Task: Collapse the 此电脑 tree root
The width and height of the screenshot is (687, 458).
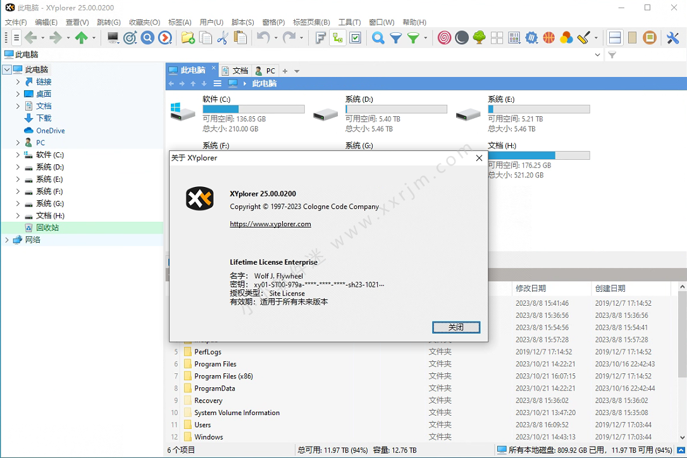Action: click(6, 69)
